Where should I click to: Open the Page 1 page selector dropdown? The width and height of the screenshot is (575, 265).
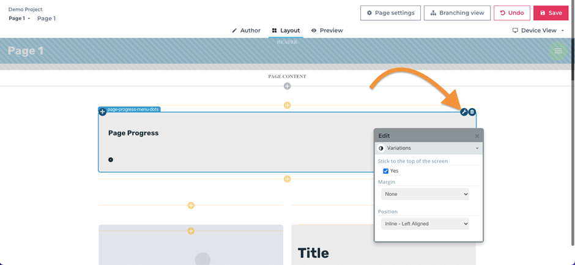click(x=20, y=18)
